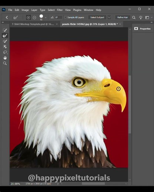Open the View menu

tap(68, 10)
